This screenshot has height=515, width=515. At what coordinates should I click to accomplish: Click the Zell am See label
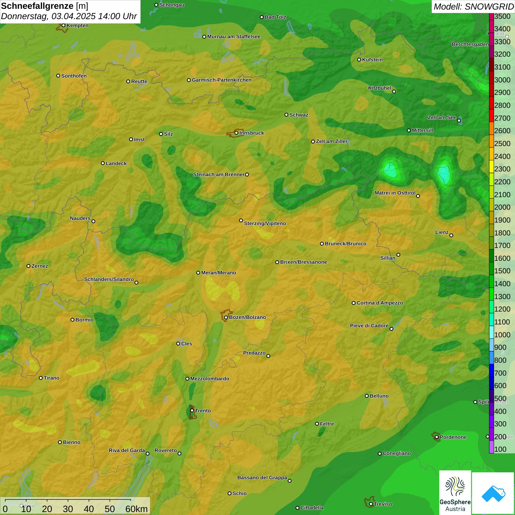click(x=442, y=117)
